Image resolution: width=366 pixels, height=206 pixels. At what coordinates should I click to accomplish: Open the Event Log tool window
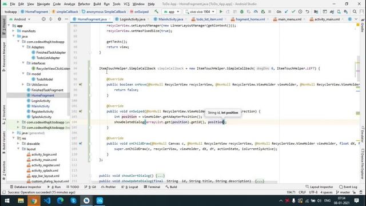click(x=348, y=187)
